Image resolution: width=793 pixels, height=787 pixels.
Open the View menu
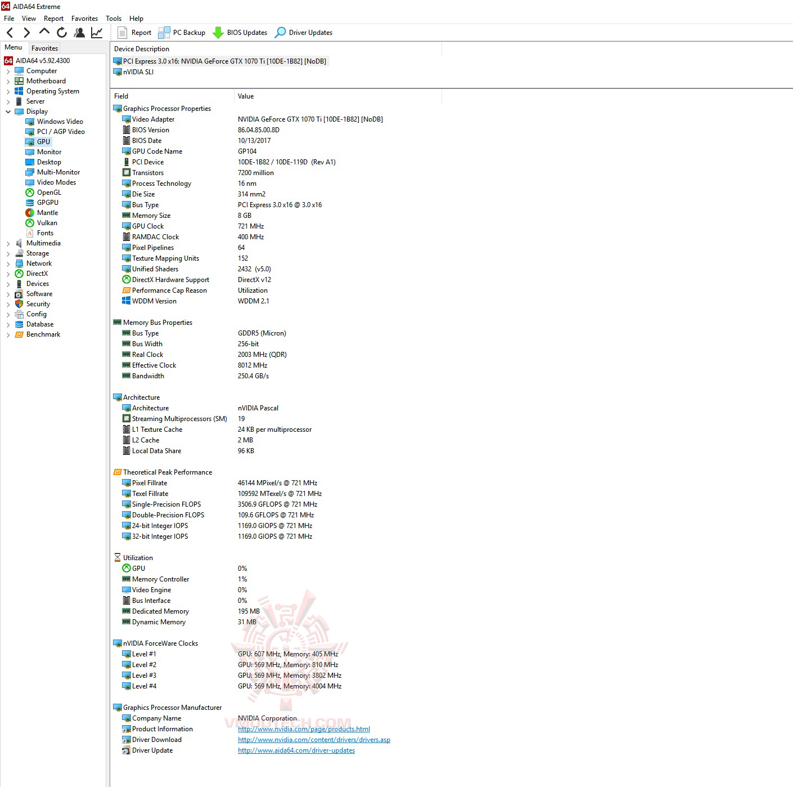[29, 19]
